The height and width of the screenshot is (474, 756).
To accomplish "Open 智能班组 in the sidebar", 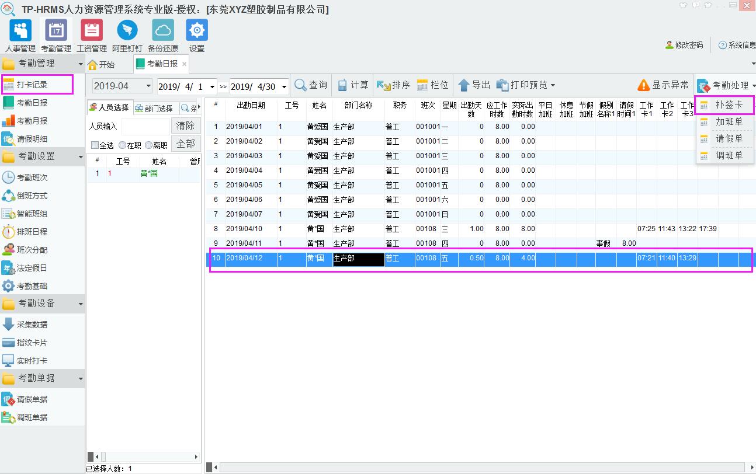I will 32,214.
